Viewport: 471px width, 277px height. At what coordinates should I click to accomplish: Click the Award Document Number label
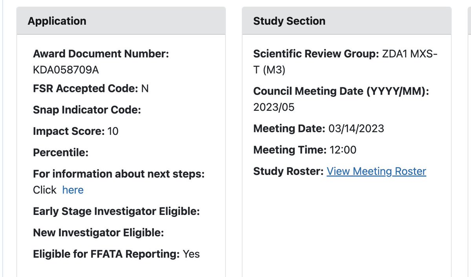[101, 54]
